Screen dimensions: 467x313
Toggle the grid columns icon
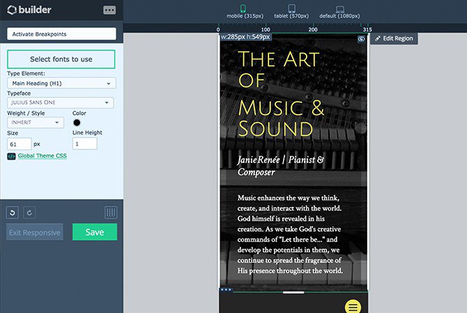coord(111,213)
